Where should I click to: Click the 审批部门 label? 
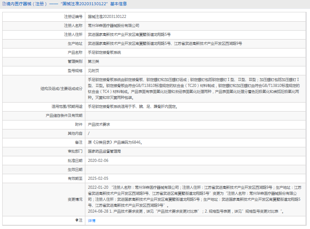coord(75,151)
